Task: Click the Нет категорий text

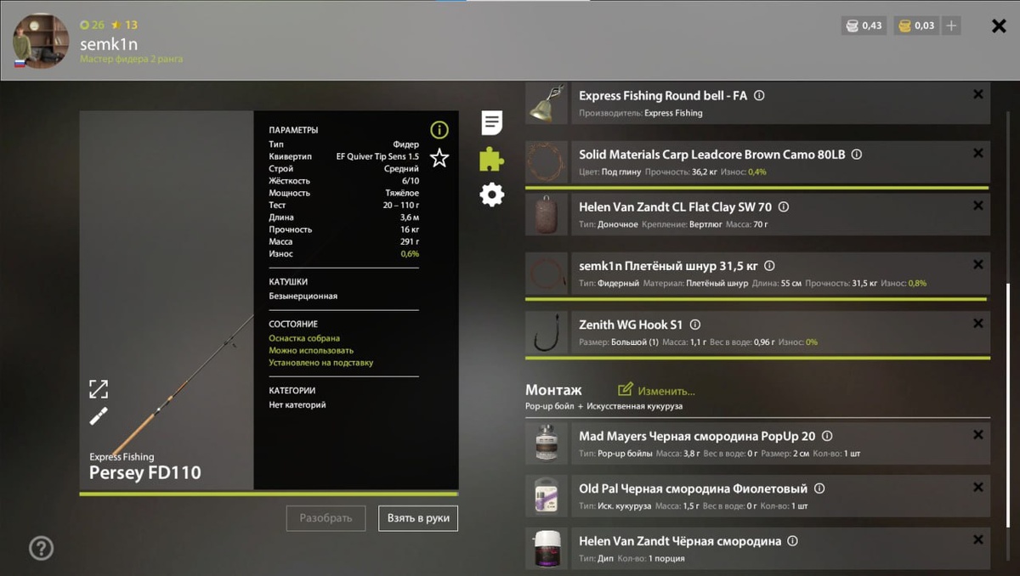Action: pos(297,405)
